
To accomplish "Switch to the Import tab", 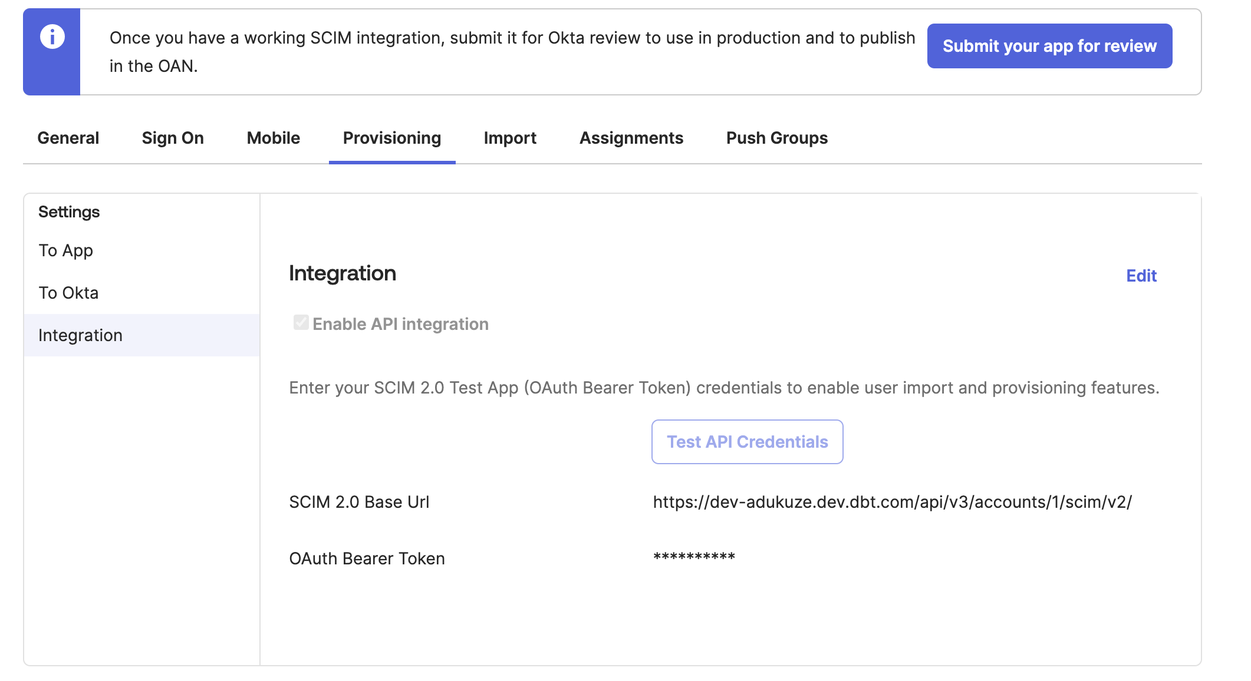I will [x=509, y=138].
